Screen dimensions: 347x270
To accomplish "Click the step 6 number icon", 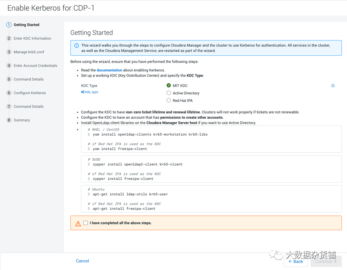I will pyautogui.click(x=9, y=93).
